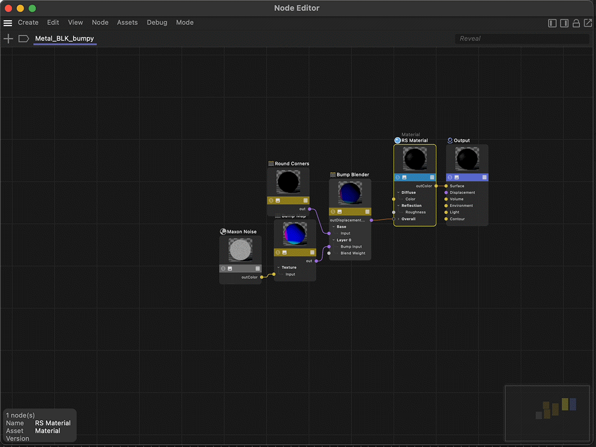The height and width of the screenshot is (447, 596).
Task: Select the Metal_BLK_bumpy material tab
Action: click(65, 39)
